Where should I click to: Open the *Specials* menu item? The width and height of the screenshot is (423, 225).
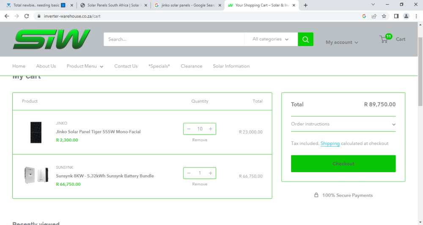(x=159, y=66)
